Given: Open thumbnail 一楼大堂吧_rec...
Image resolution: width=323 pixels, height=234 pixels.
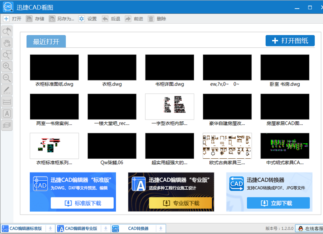Looking at the screenshot, I should click(112, 107).
